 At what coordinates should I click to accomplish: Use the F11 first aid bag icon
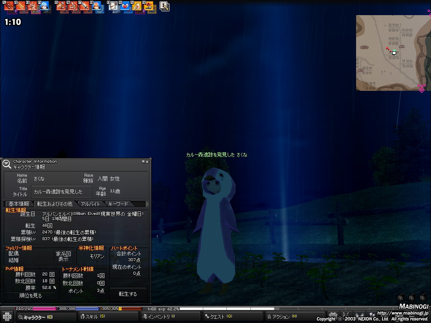tap(137, 6)
